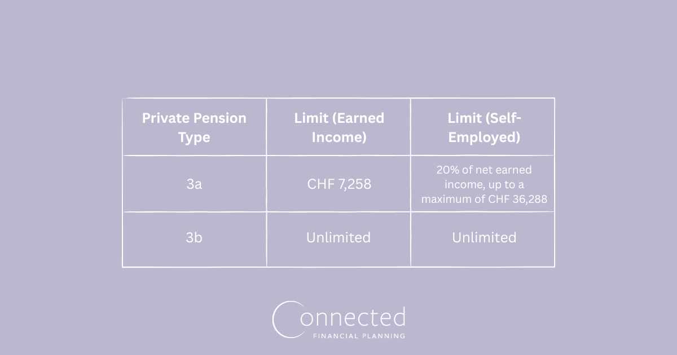677x355 pixels.
Task: Click the Private Pension words in header
Action: pyautogui.click(x=194, y=118)
